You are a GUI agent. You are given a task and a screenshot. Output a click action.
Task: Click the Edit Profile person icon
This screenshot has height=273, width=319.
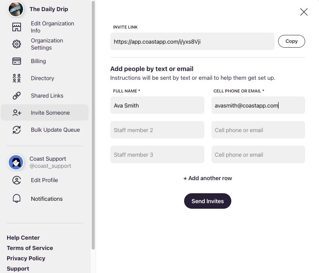17,180
